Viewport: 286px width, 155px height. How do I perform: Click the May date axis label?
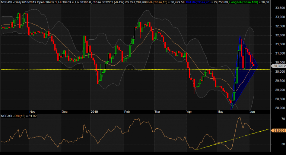pos(220,112)
